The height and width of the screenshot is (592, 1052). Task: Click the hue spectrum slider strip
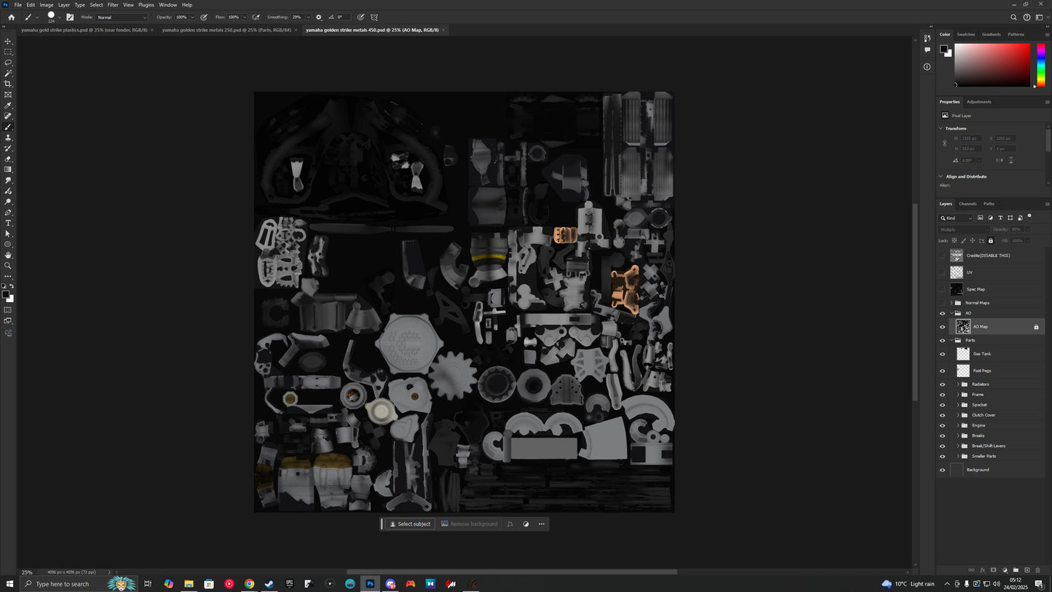[x=1040, y=66]
